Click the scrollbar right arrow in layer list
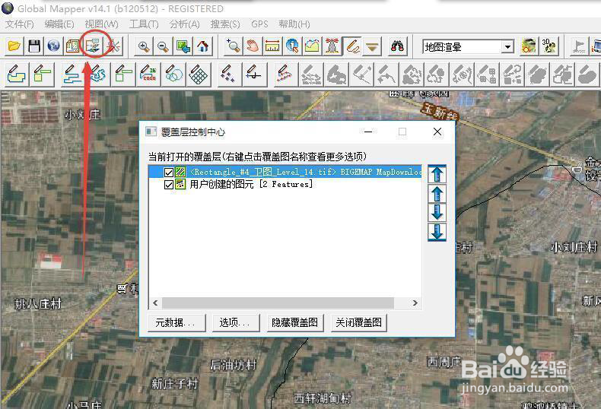 coord(415,303)
